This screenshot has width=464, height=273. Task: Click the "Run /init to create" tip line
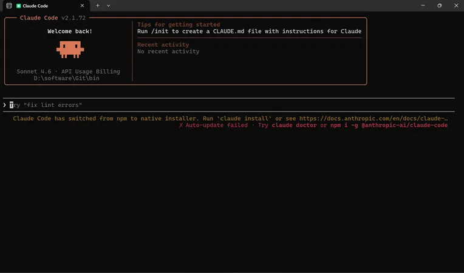click(249, 32)
